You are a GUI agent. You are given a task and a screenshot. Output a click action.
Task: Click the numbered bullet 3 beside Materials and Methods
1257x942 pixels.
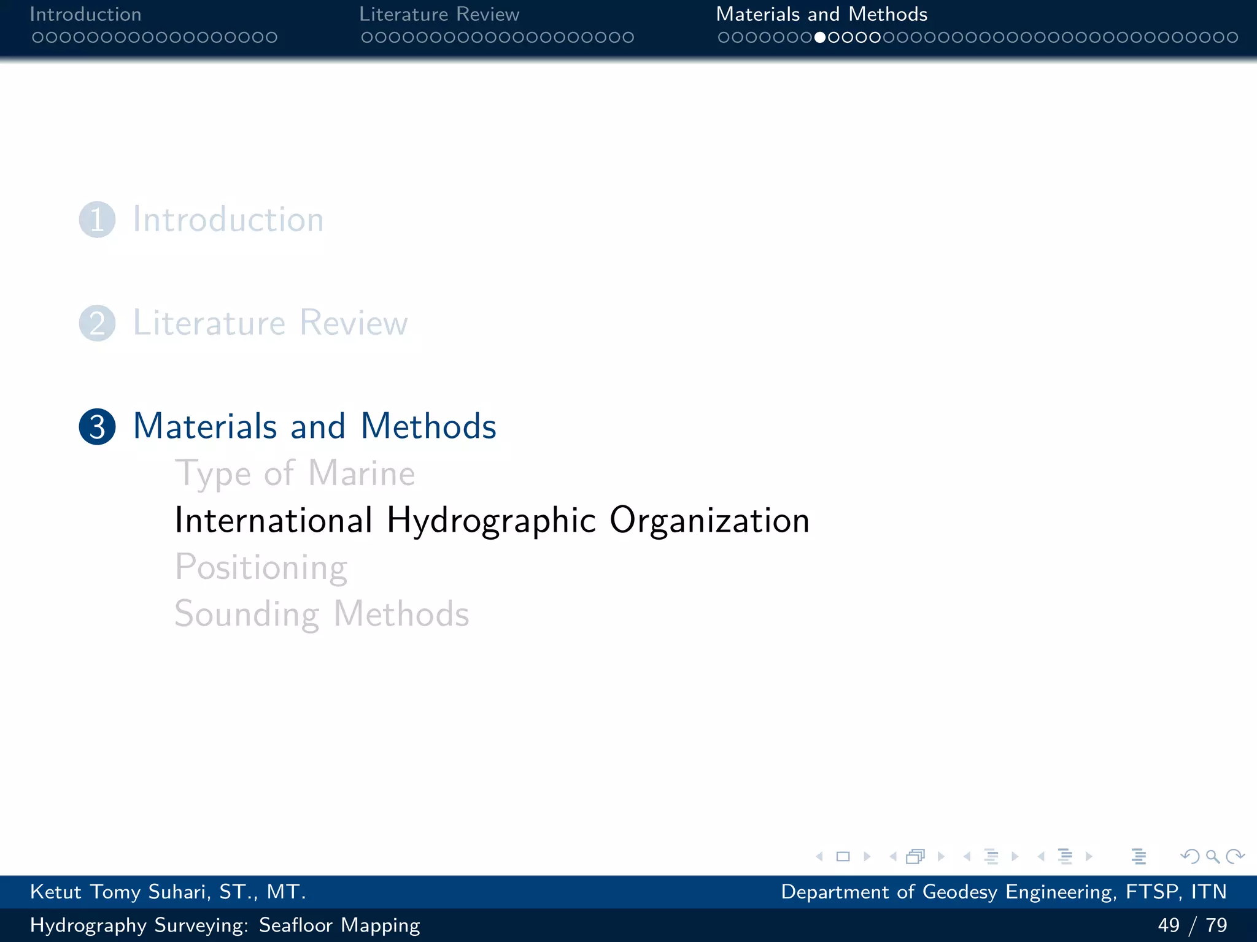(97, 427)
